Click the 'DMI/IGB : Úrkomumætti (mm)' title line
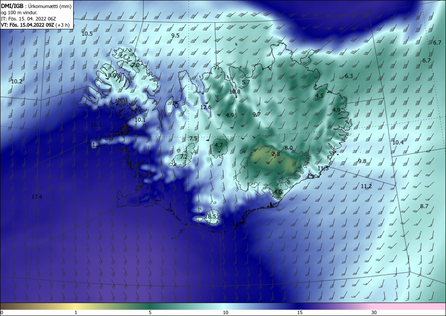 click(x=36, y=5)
